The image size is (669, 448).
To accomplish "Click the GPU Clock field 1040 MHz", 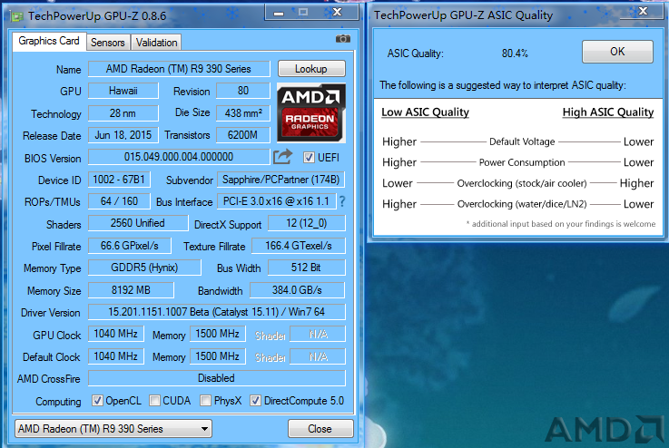I will (115, 334).
